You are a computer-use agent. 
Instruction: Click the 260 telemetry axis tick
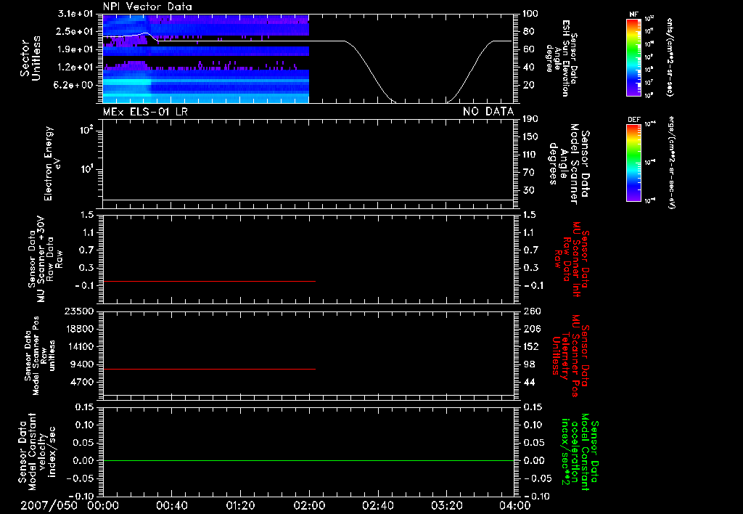tap(532, 311)
